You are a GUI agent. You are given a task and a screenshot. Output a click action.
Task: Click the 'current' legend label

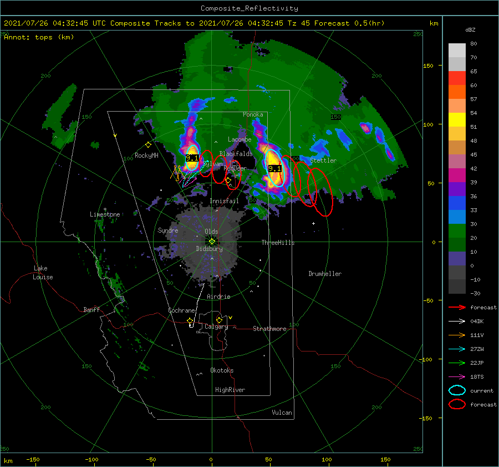pyautogui.click(x=482, y=391)
